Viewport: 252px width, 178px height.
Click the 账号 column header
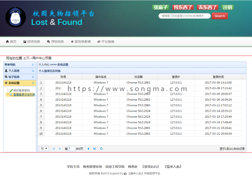click(x=63, y=77)
